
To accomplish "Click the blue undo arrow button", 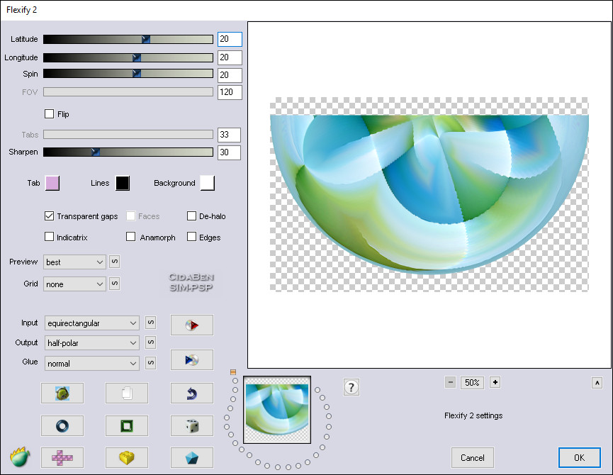I will coord(191,393).
